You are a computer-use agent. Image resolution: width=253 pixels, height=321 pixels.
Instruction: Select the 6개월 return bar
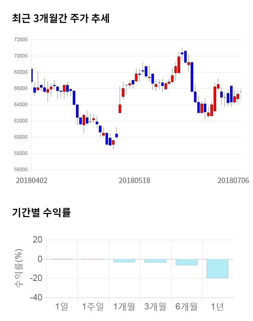point(186,262)
